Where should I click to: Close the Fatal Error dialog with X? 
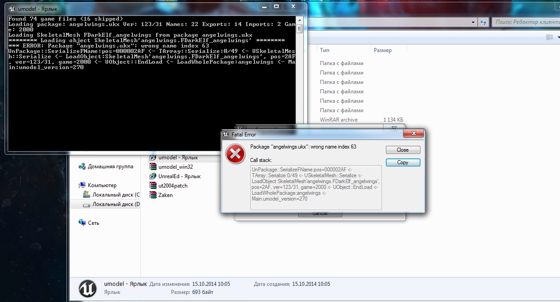coord(414,134)
